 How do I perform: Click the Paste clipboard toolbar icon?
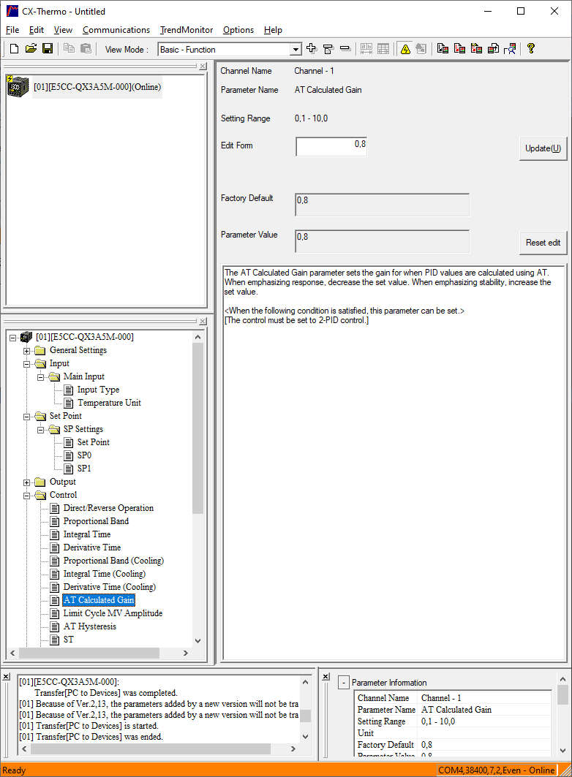click(86, 48)
